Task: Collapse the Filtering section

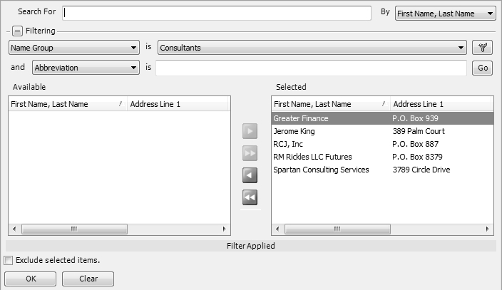Action: tap(17, 31)
